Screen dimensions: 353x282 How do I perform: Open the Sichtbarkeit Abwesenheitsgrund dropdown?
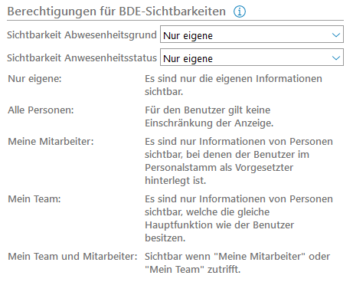252,34
